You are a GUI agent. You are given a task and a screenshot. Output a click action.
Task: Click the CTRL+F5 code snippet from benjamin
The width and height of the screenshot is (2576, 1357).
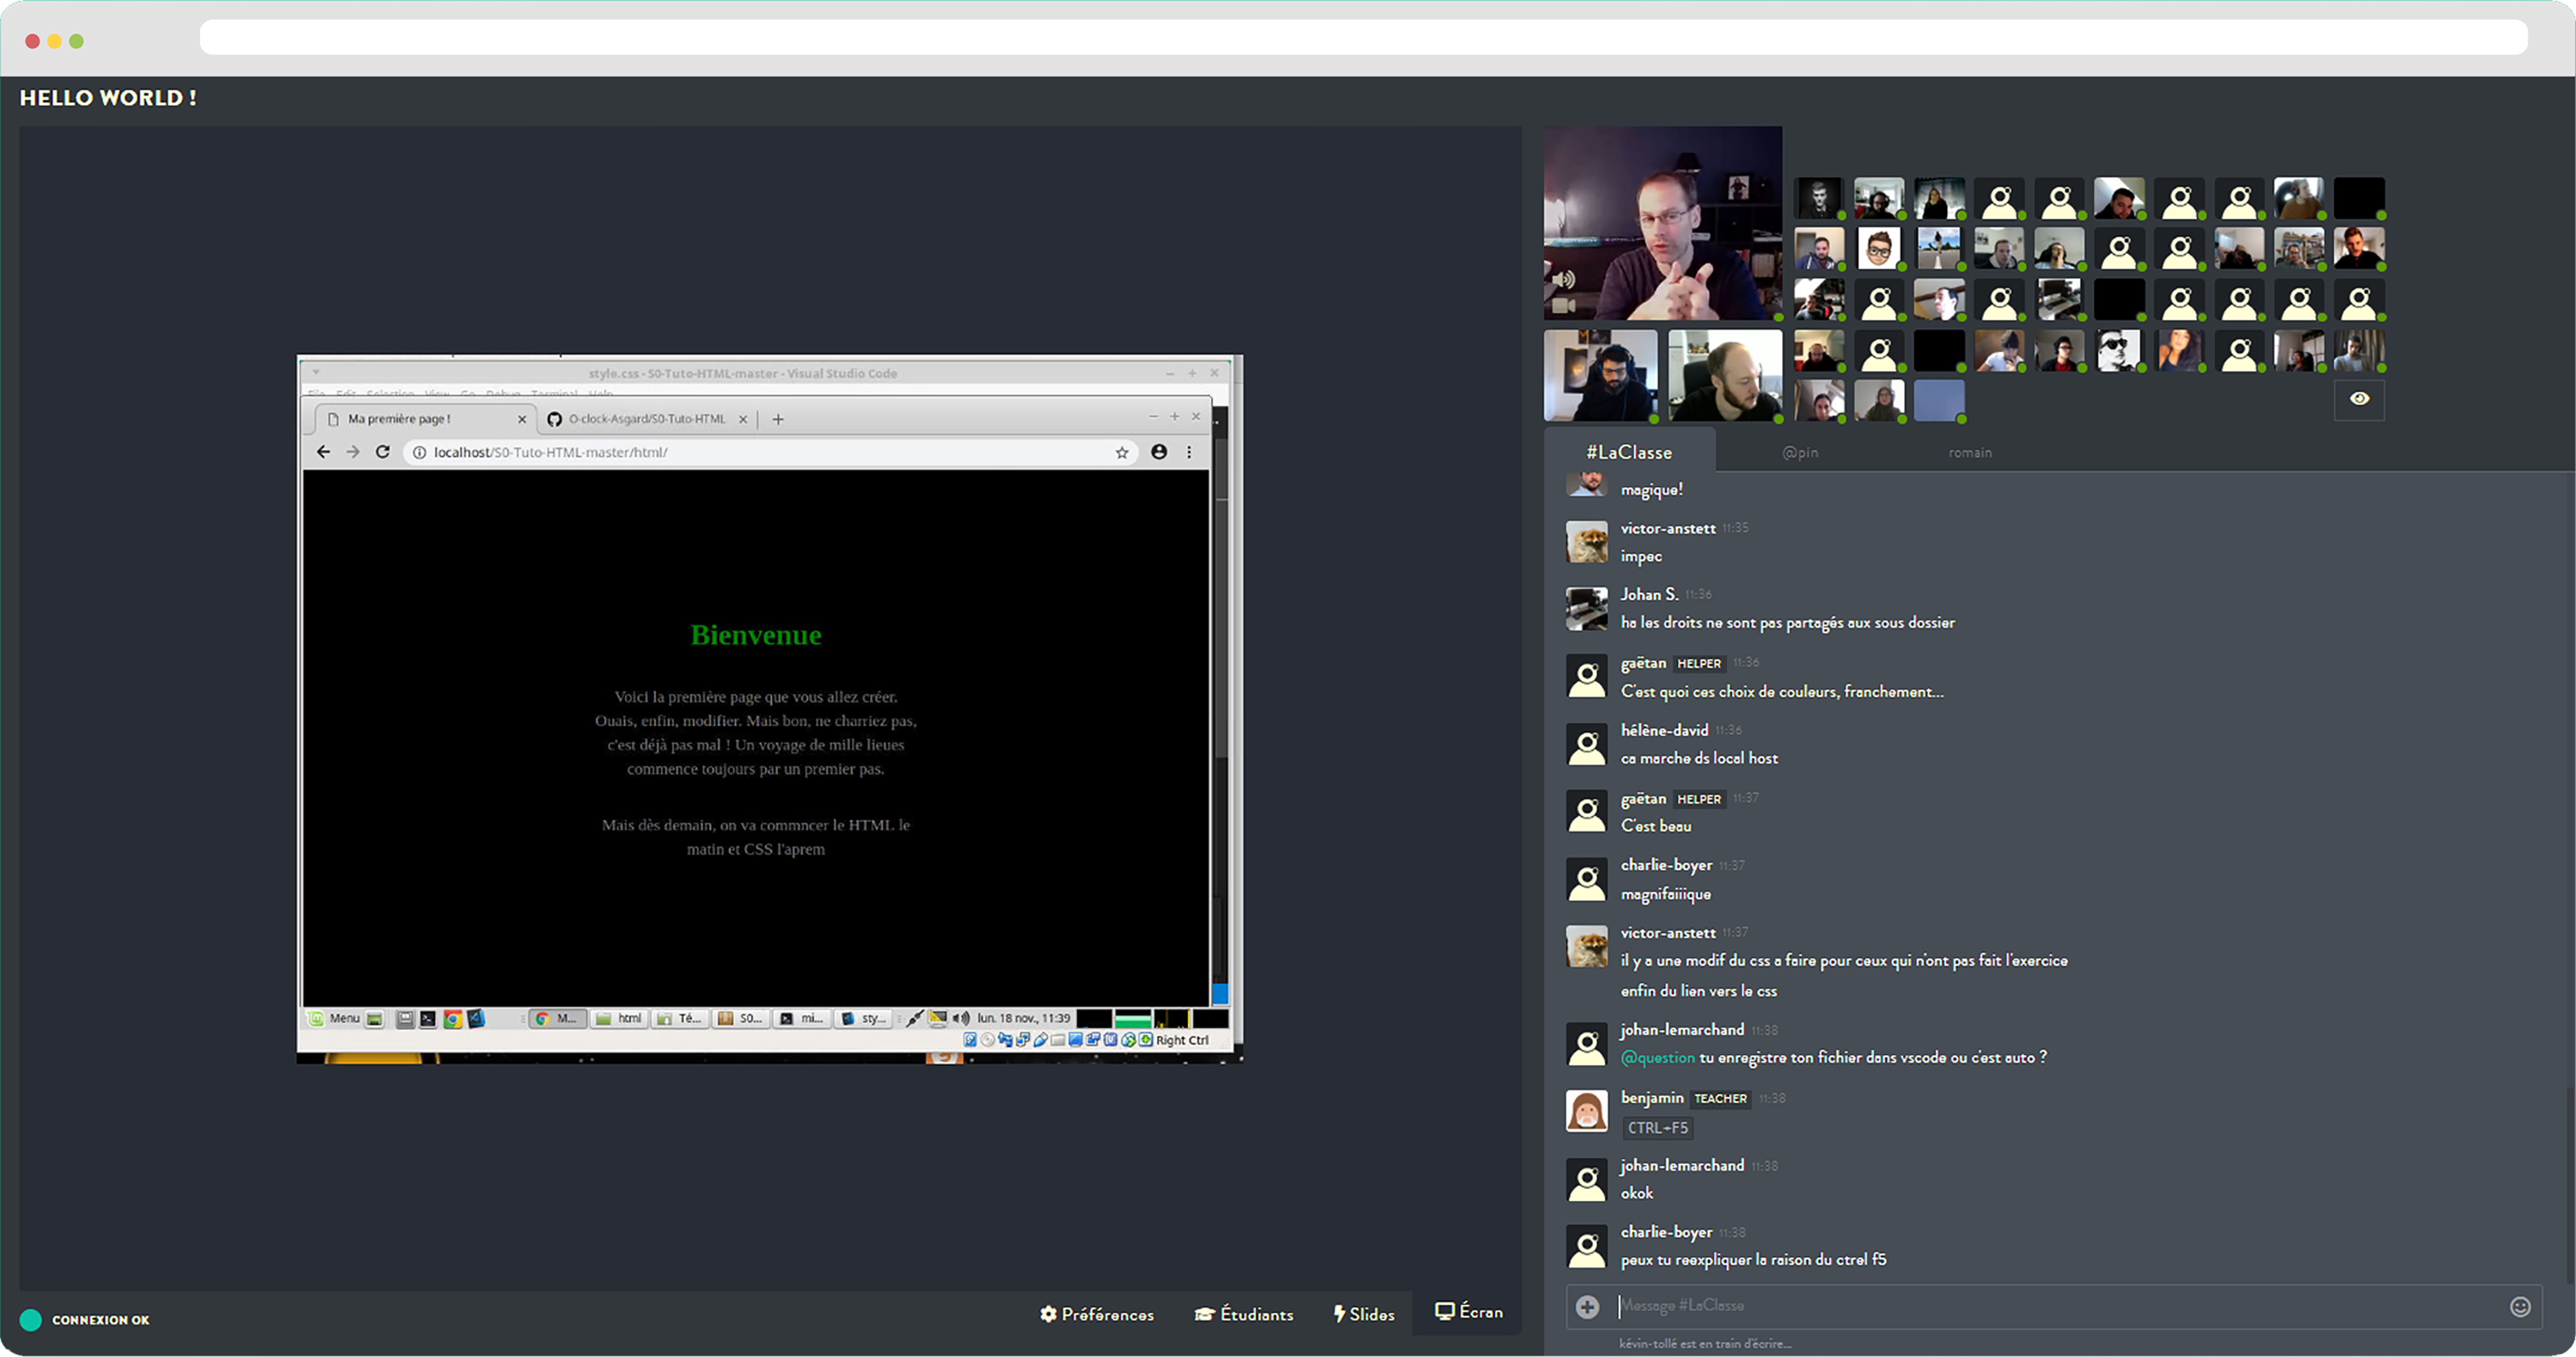pos(1657,1128)
